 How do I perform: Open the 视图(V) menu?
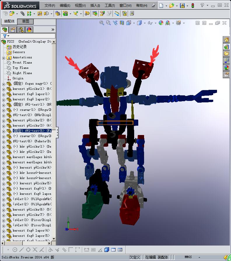[80, 6]
